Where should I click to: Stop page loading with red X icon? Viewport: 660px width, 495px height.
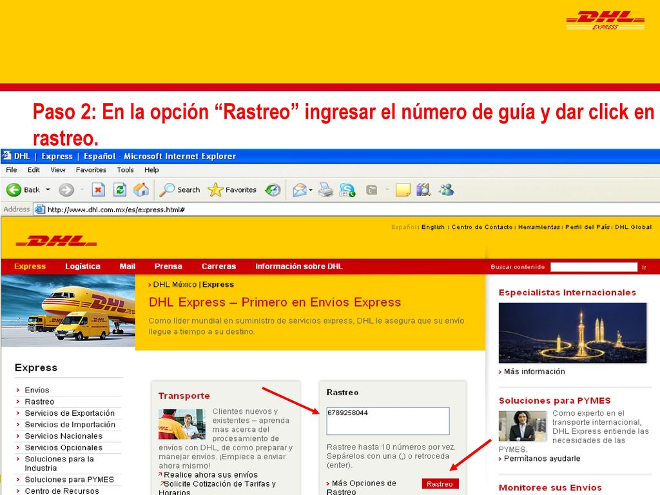(98, 190)
